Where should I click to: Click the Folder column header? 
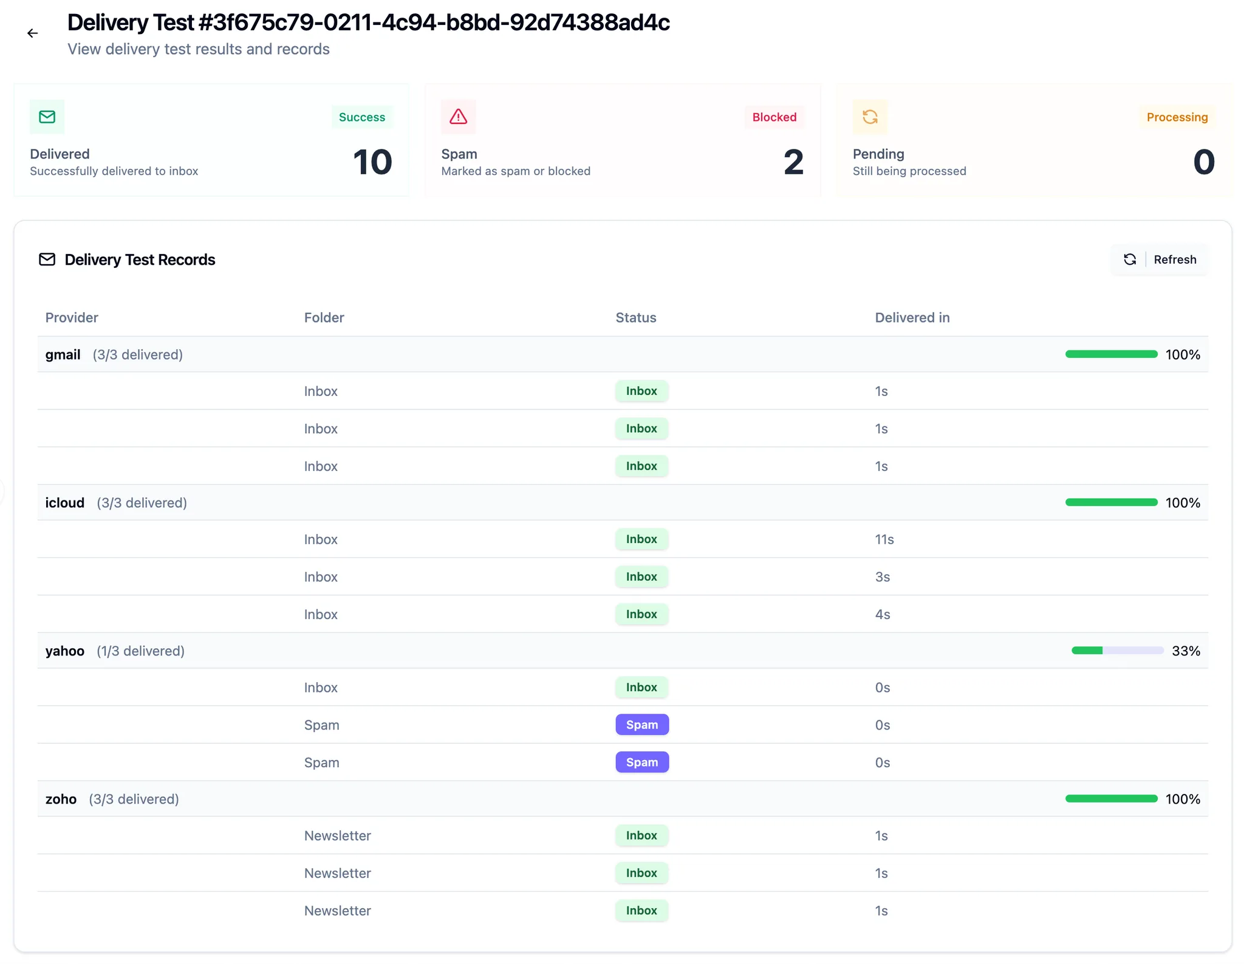[x=324, y=318]
